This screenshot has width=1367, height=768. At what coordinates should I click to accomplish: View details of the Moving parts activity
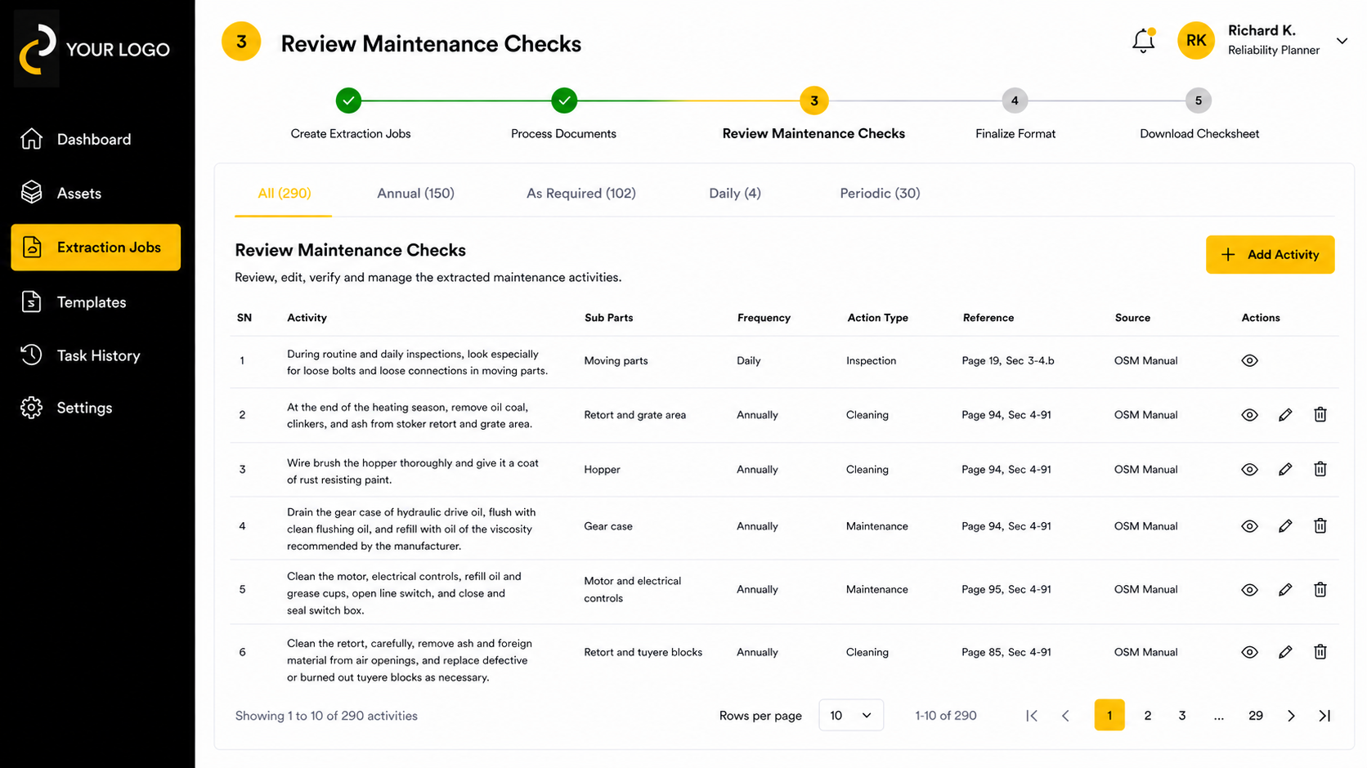click(x=1249, y=361)
